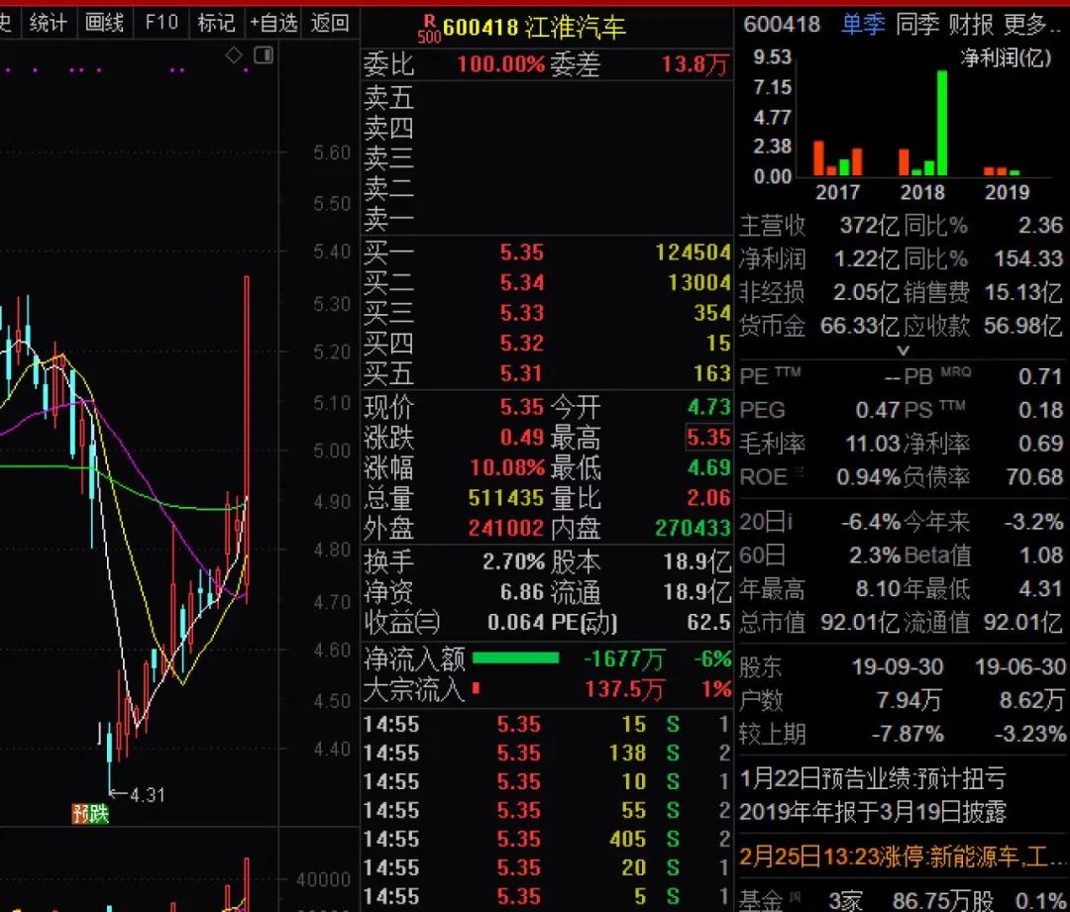Screen dimensions: 1070x912
Task: Add stock via +自选 button
Action: point(273,23)
